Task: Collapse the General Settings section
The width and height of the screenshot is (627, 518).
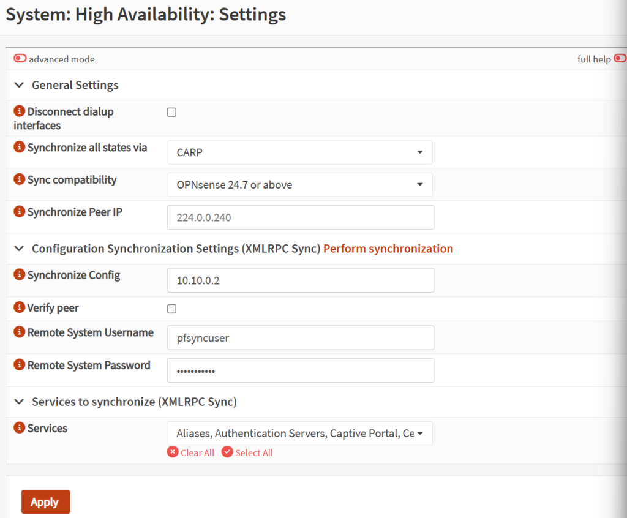Action: (19, 85)
